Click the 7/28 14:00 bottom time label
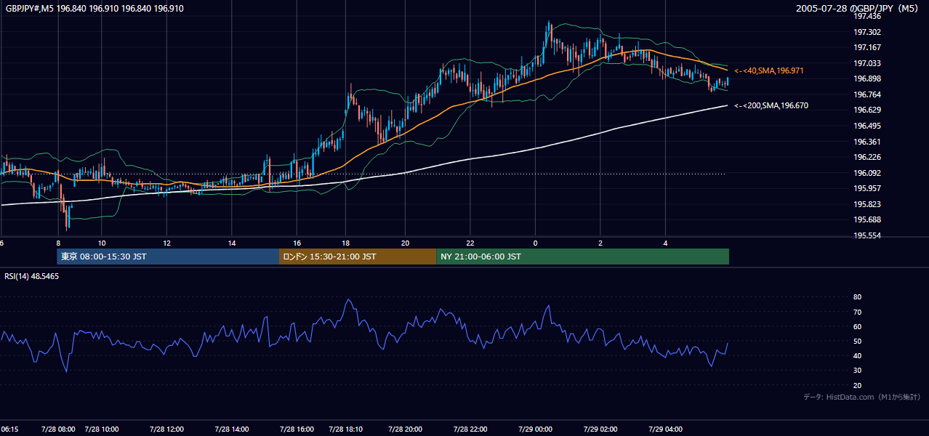 [232, 429]
